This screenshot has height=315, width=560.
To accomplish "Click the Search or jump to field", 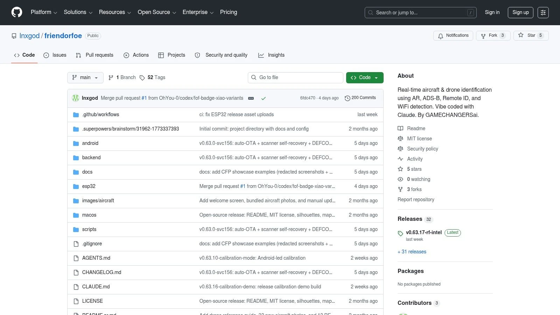I will pos(420,13).
